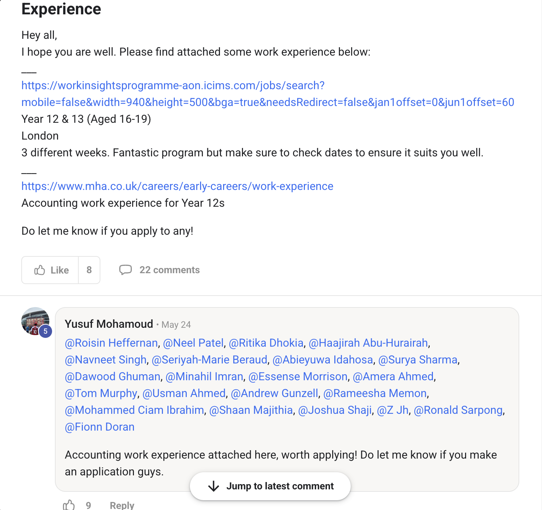Open the speech bubble comments icon
This screenshot has width=542, height=510.
(126, 270)
